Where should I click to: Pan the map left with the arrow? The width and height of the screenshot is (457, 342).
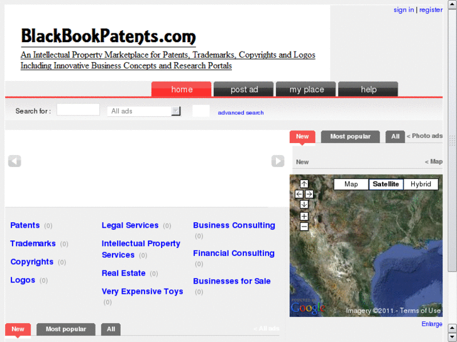pos(299,194)
